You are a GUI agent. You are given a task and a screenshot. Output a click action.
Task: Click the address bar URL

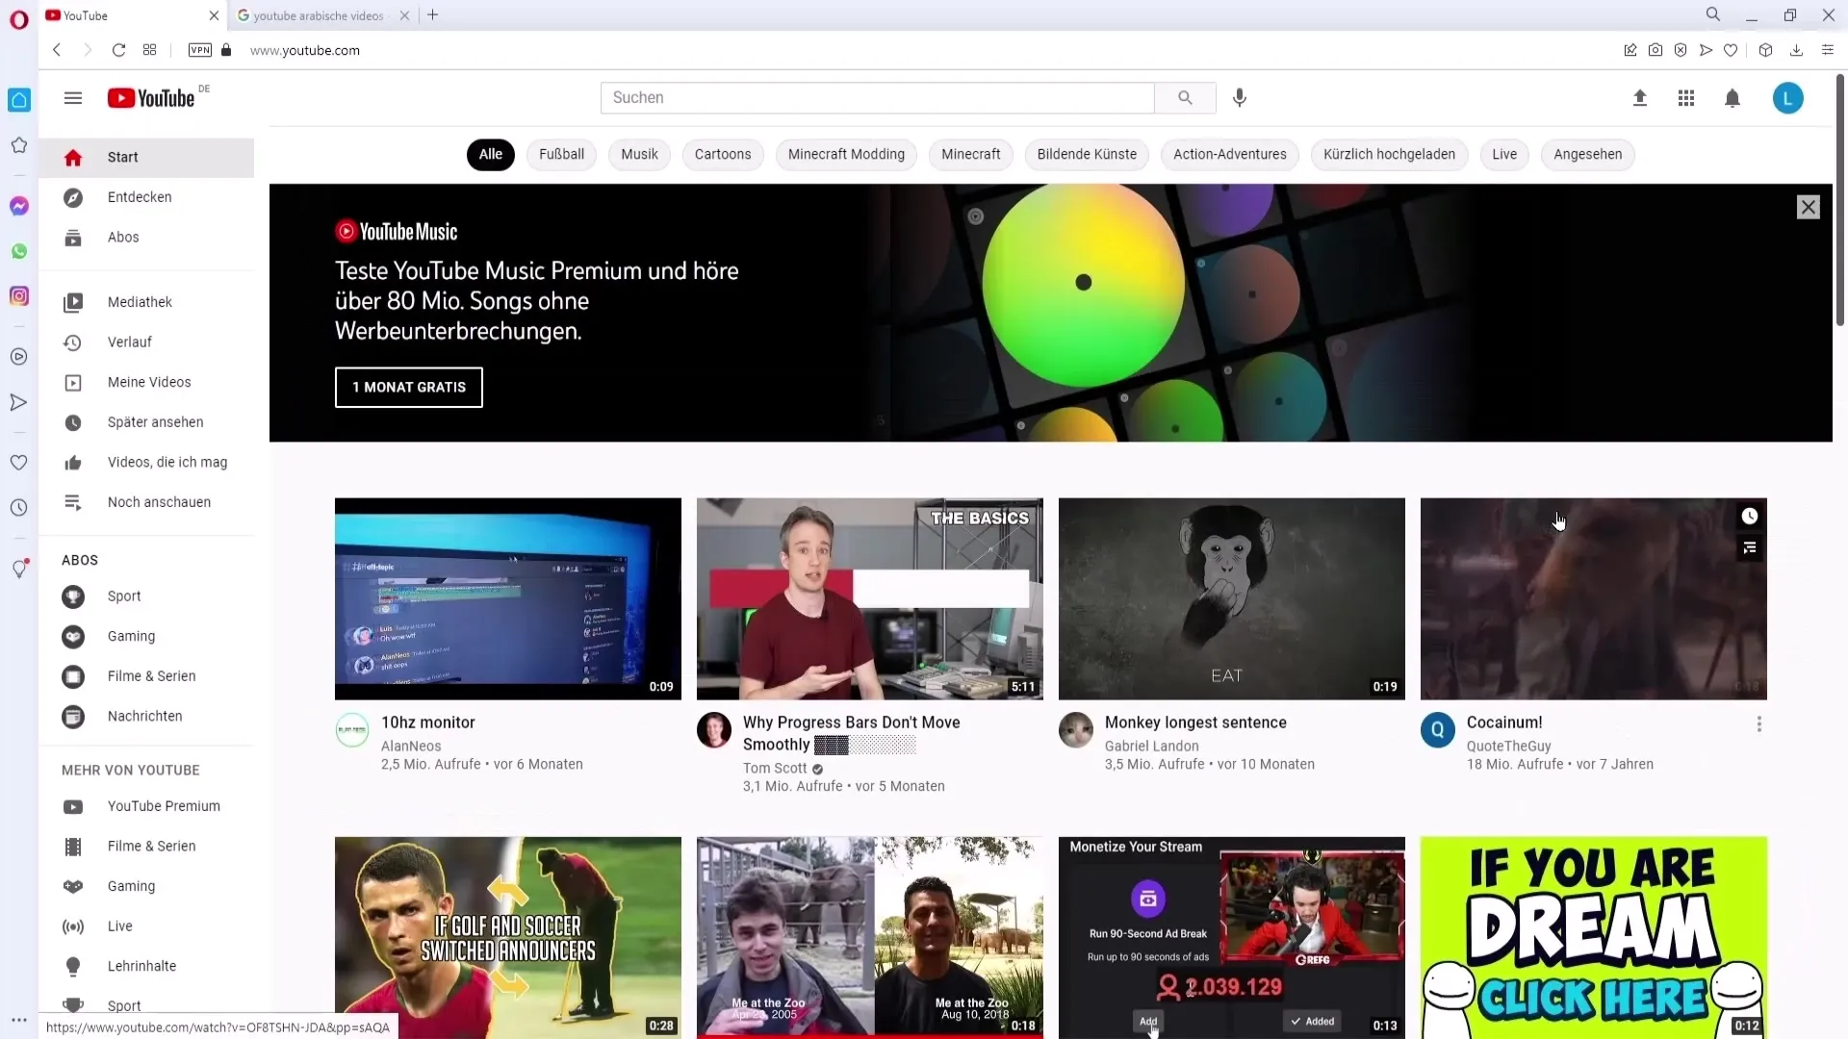point(305,50)
